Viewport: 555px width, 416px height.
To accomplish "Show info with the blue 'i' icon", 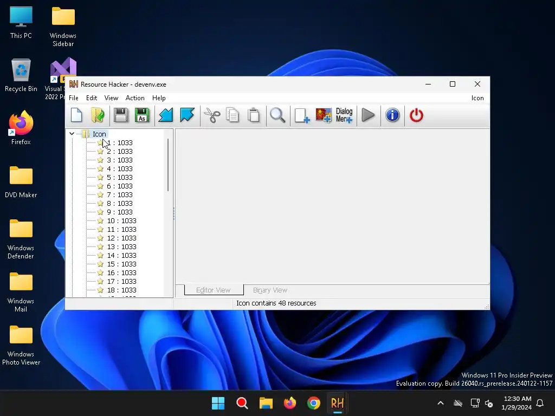I will click(x=392, y=115).
